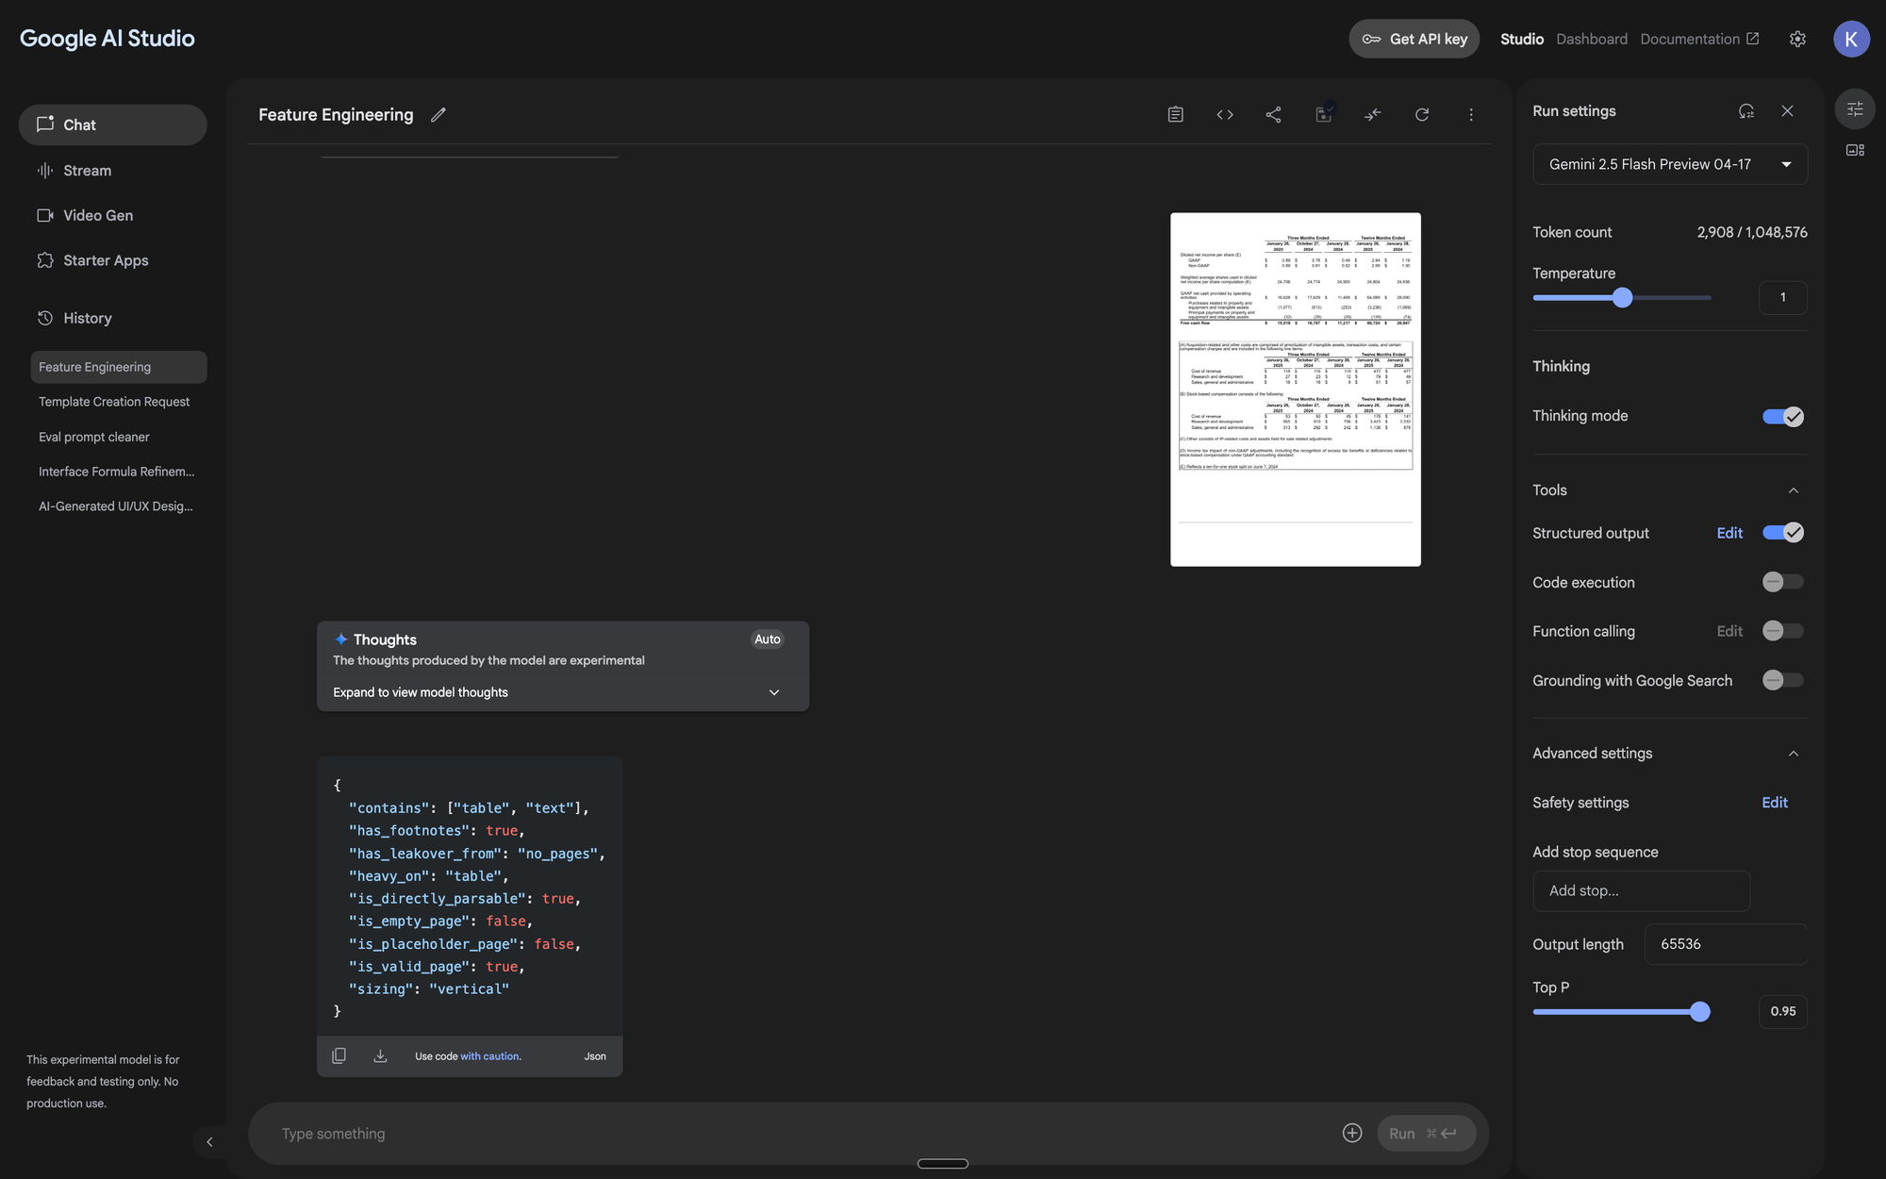Image resolution: width=1886 pixels, height=1179 pixels.
Task: Click the saved-prompt disk icon
Action: coord(1323,114)
